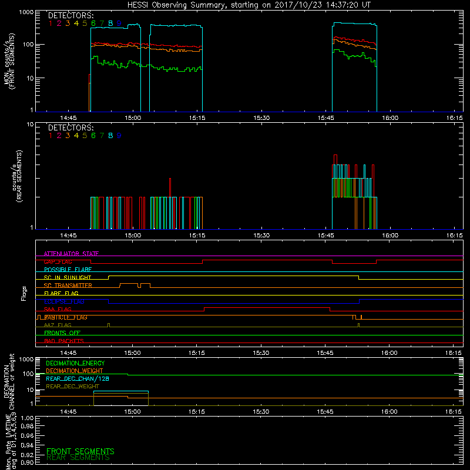
Task: Click Mon. Rate LIVETIME axis title
Action: tap(11, 442)
